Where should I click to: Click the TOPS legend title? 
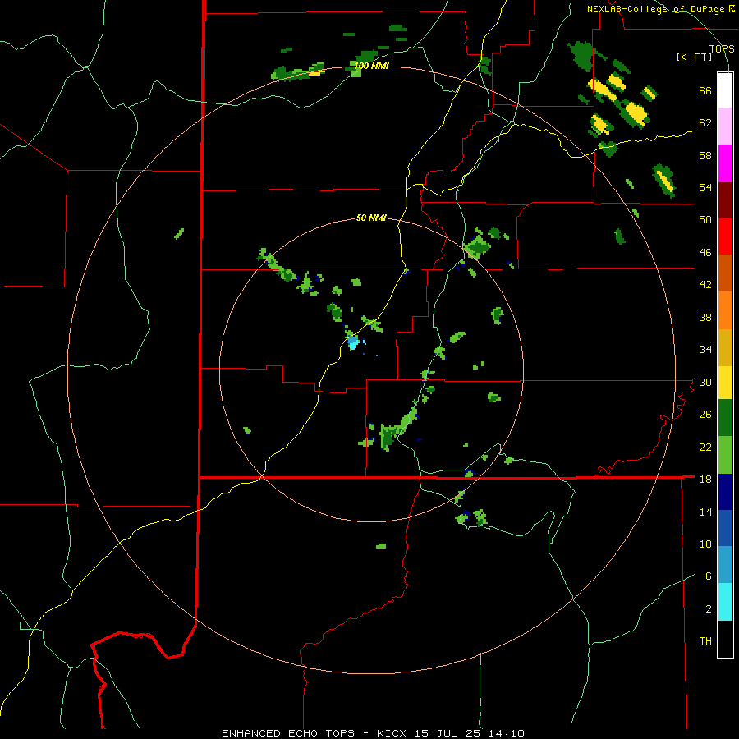pyautogui.click(x=722, y=48)
